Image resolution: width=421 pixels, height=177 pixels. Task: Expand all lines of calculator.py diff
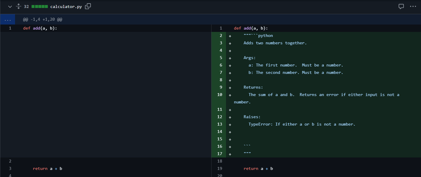tap(18, 6)
